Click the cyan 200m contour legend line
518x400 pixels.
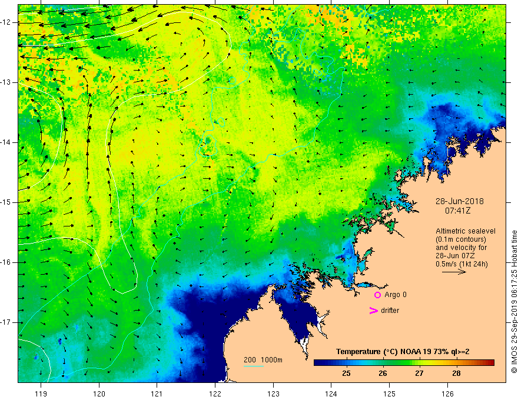point(253,366)
